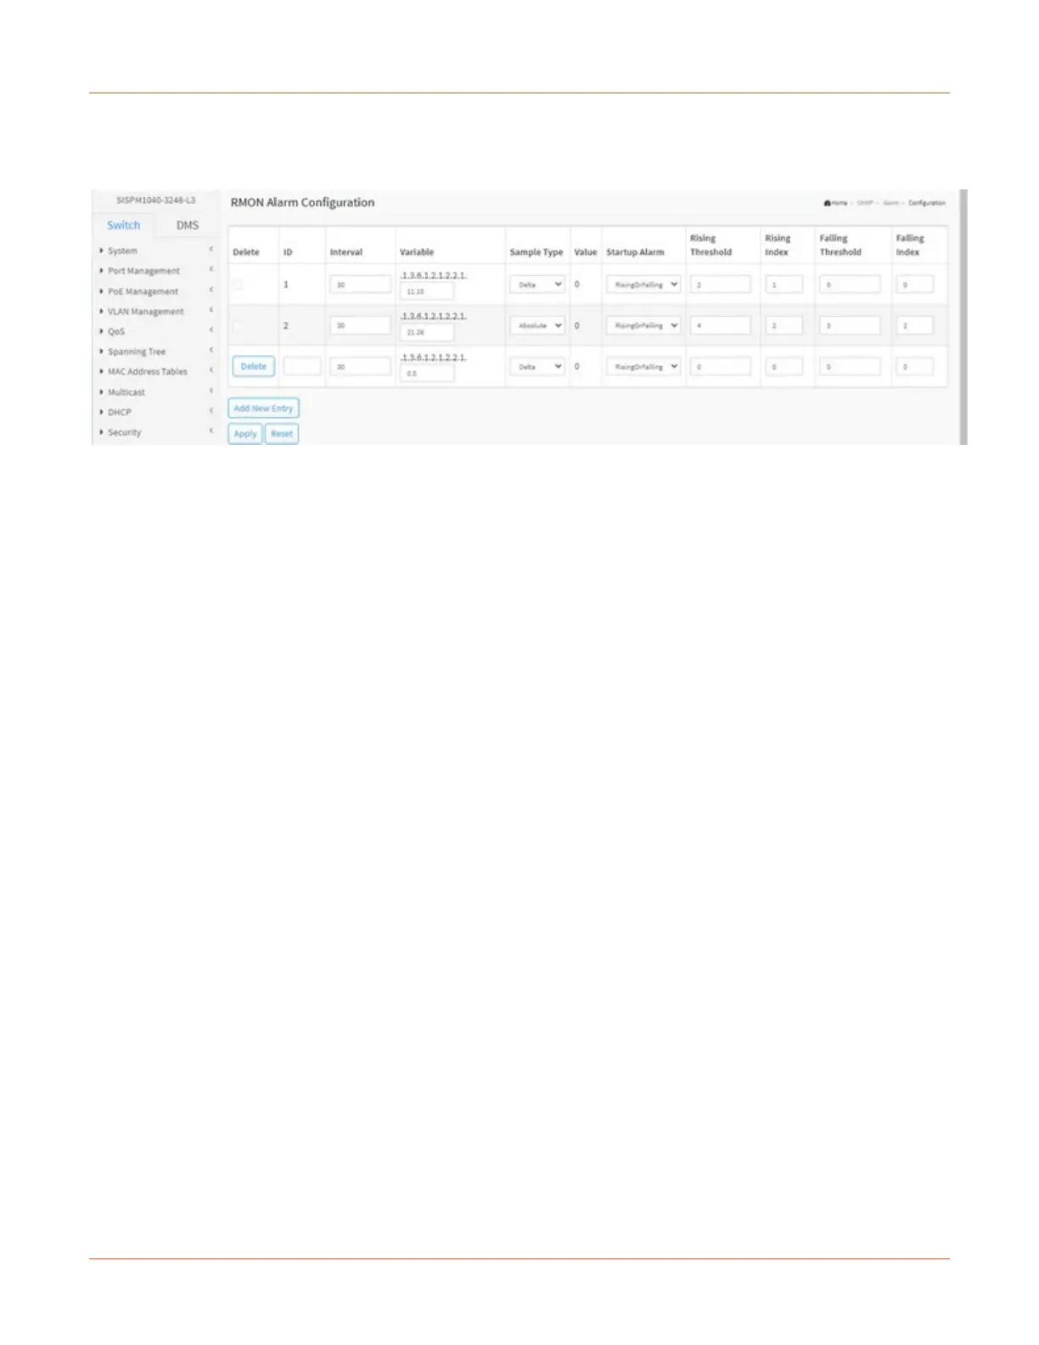Tick the Delete checkbox for alarm ID 1

[238, 284]
